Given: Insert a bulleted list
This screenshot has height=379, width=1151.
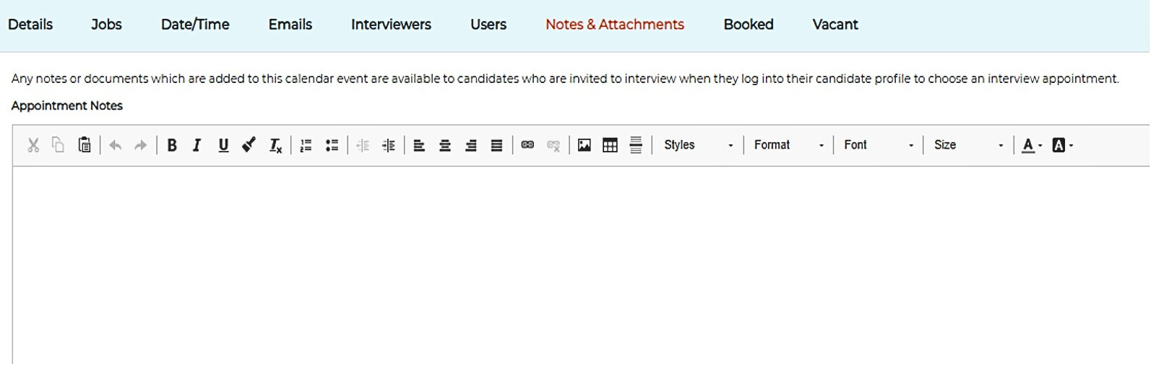Looking at the screenshot, I should pyautogui.click(x=332, y=145).
